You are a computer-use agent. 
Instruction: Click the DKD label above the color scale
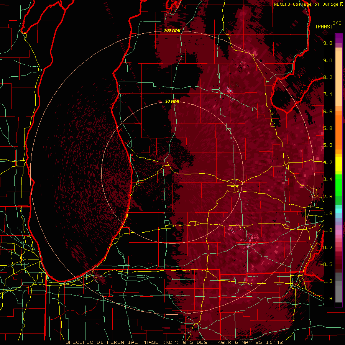[x=337, y=23]
